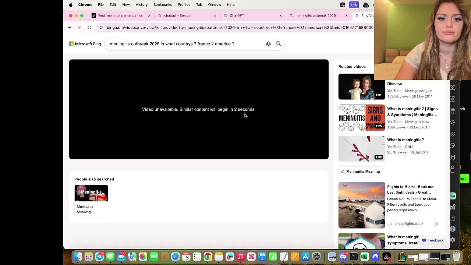
Task: Open the Window menu
Action: click(x=214, y=5)
